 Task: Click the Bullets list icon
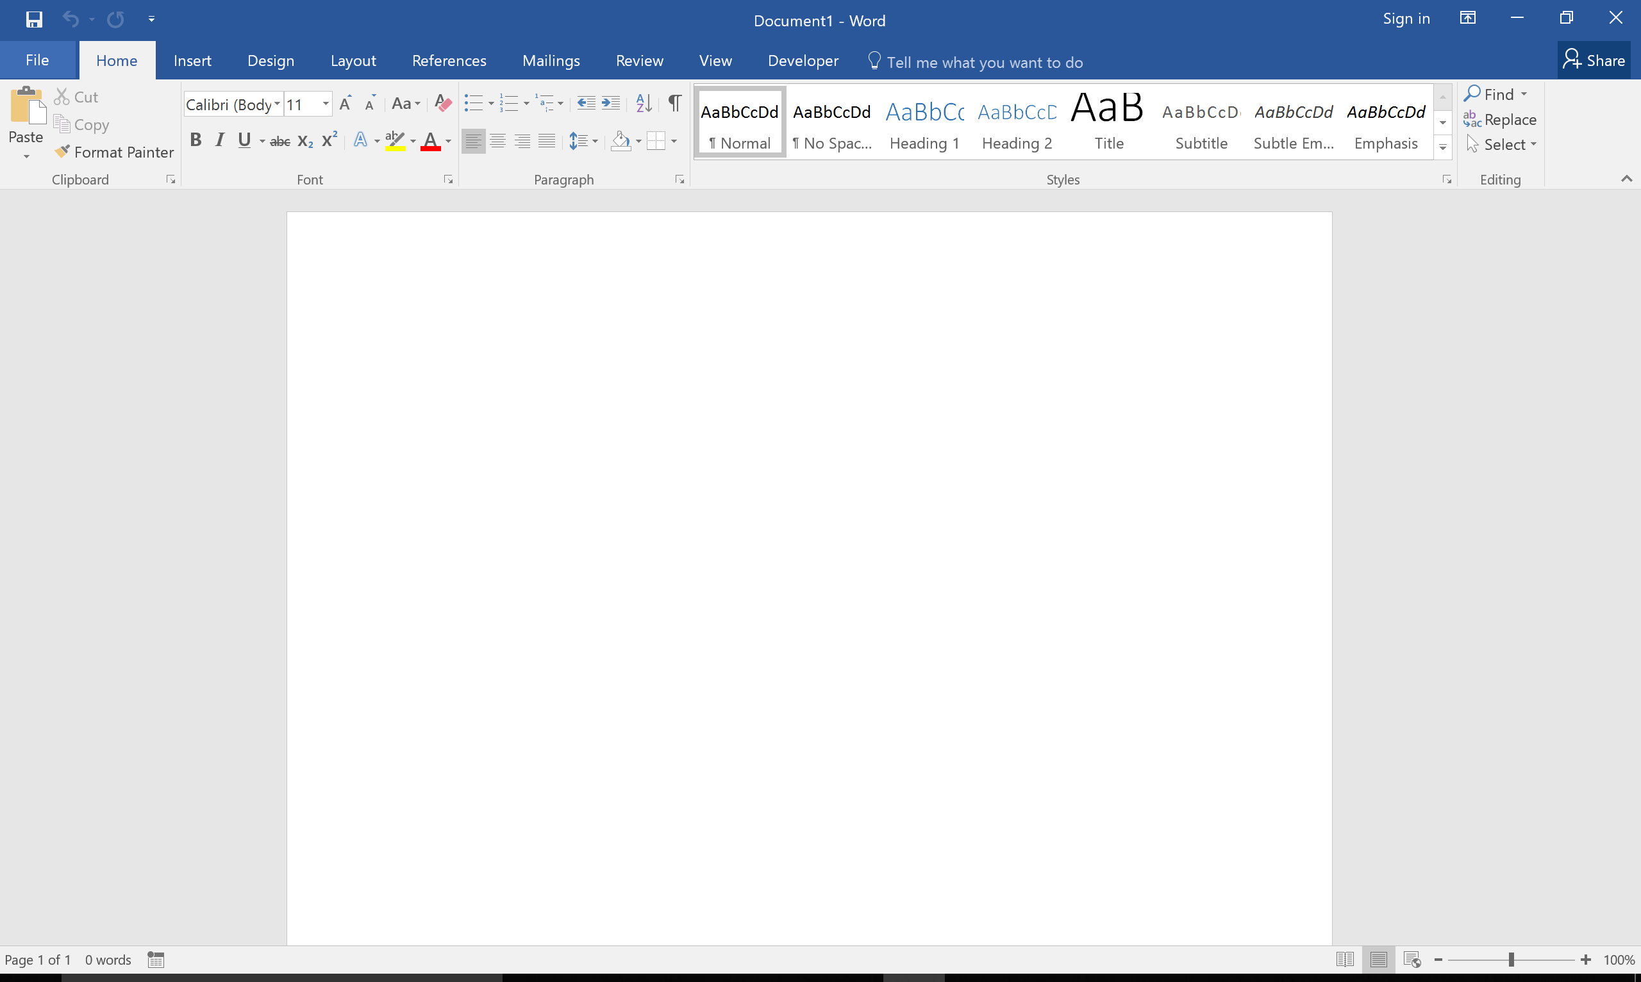[472, 103]
